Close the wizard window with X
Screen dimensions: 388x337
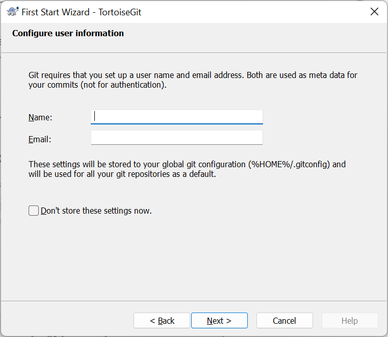[x=374, y=12]
